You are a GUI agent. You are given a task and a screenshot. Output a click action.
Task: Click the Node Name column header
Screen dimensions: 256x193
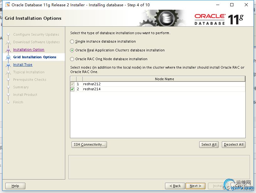click(x=164, y=79)
